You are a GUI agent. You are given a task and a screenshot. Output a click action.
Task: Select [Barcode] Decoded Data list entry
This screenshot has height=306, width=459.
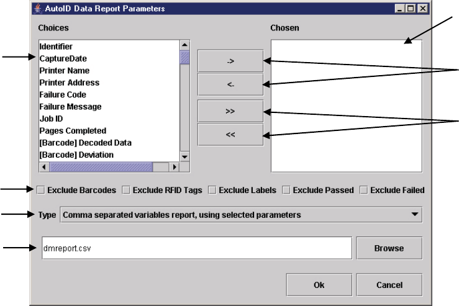109,143
